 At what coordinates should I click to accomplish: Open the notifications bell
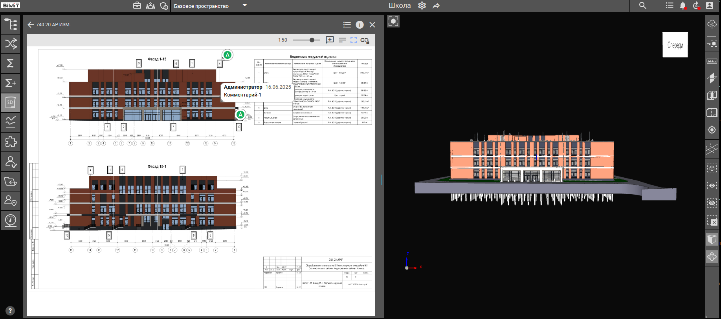(x=683, y=6)
